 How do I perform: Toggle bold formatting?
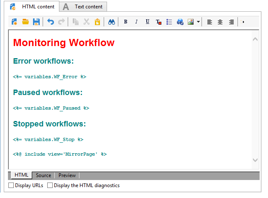(x=125, y=22)
